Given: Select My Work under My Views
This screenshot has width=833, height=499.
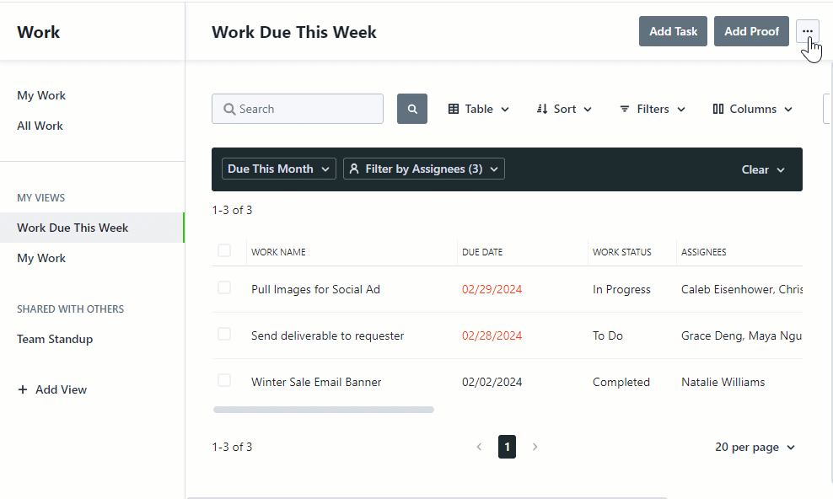Looking at the screenshot, I should pyautogui.click(x=41, y=258).
